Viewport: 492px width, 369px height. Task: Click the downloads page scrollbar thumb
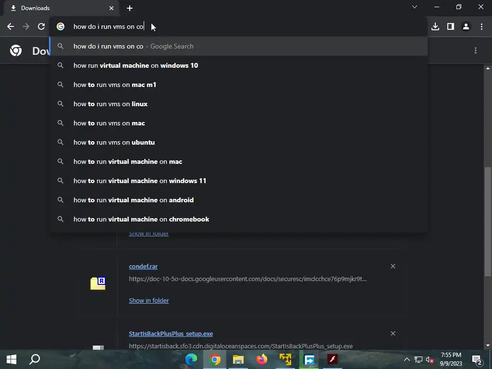(x=488, y=221)
